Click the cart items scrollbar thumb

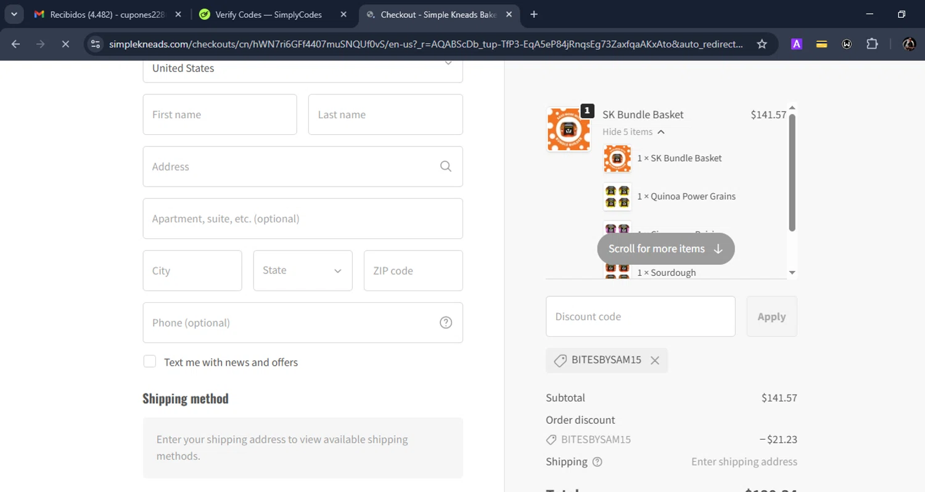[x=792, y=172]
